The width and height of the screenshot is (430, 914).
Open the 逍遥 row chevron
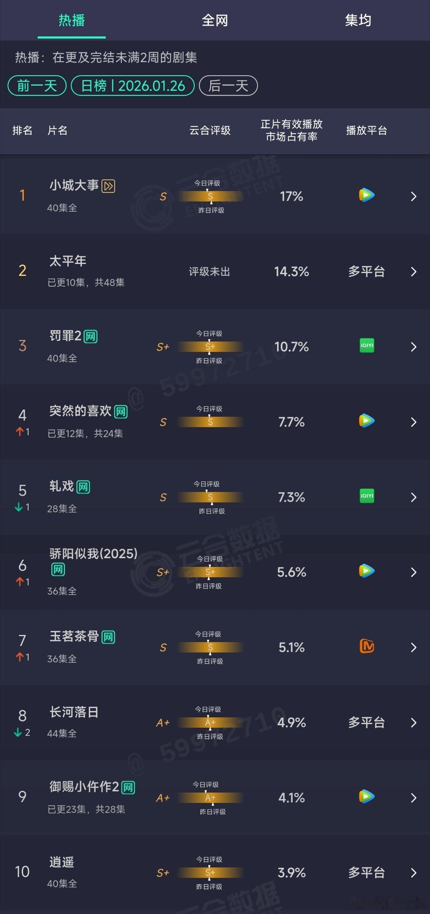[414, 872]
